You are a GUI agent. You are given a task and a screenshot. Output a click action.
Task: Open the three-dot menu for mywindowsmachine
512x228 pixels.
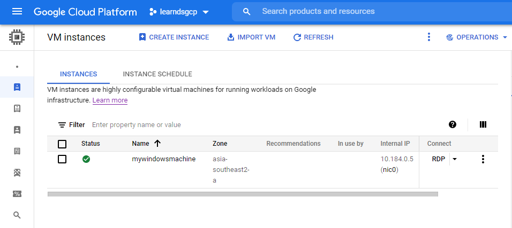(x=483, y=159)
